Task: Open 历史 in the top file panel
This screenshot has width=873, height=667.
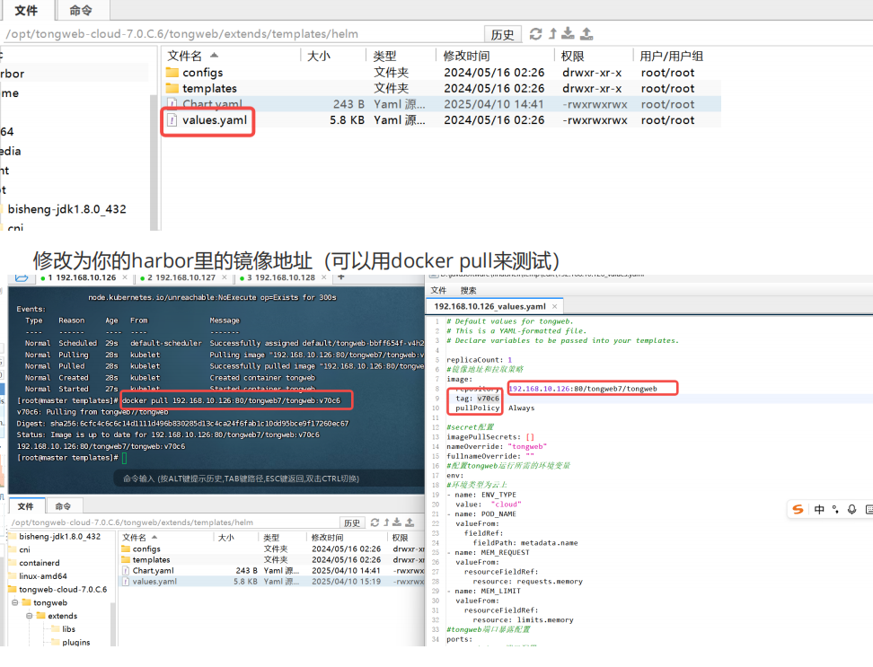Action: 502,34
